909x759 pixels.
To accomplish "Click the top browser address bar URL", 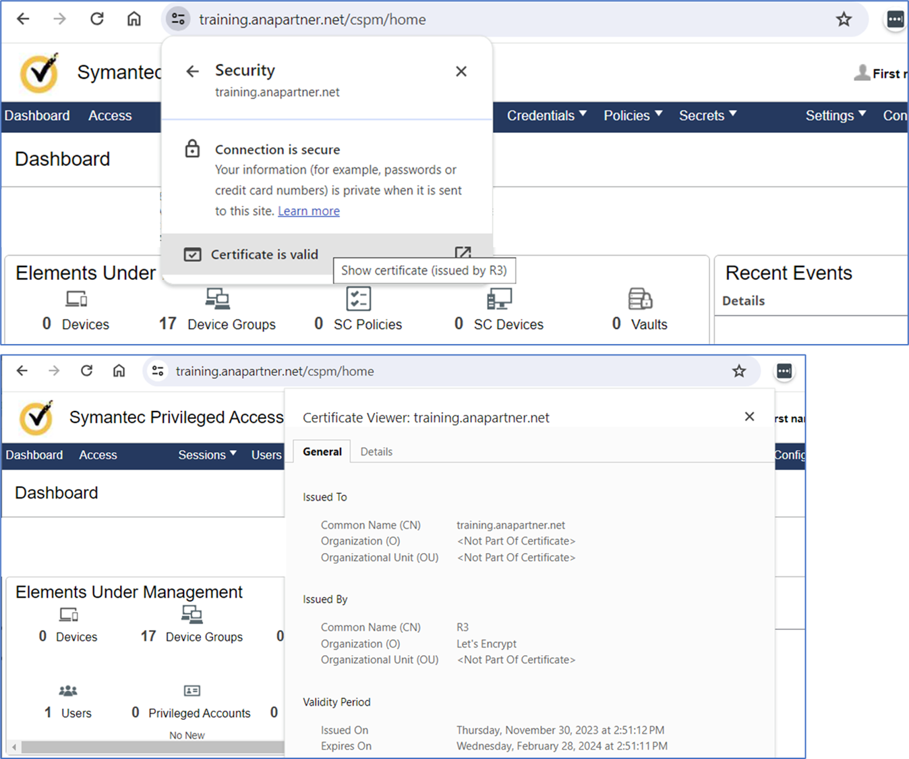I will click(312, 20).
